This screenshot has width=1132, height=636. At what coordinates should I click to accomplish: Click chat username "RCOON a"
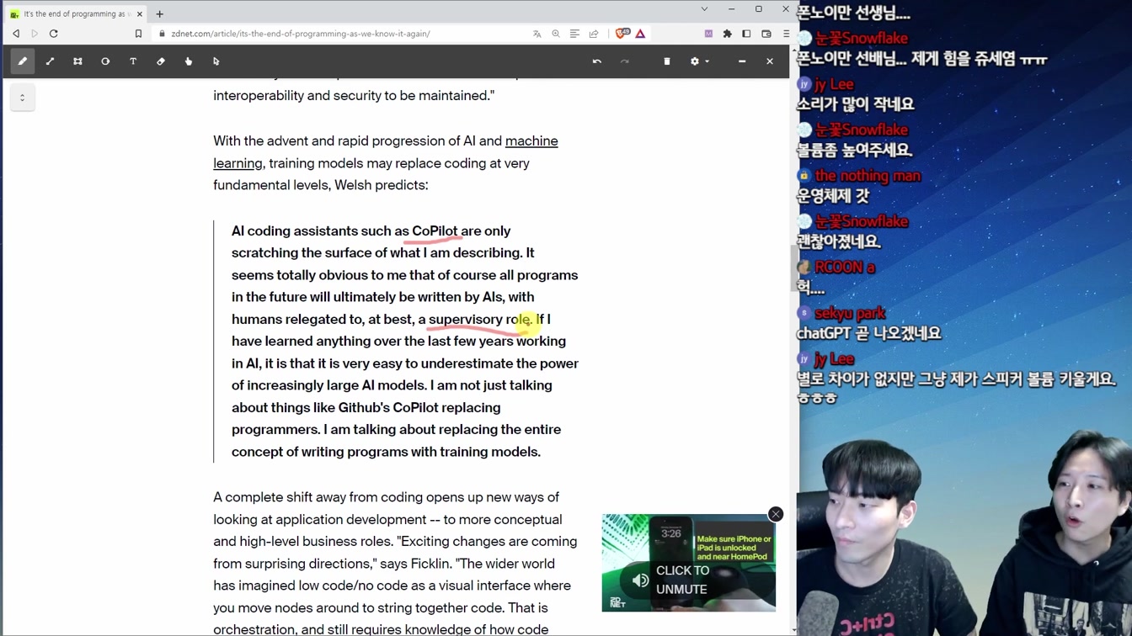(845, 268)
